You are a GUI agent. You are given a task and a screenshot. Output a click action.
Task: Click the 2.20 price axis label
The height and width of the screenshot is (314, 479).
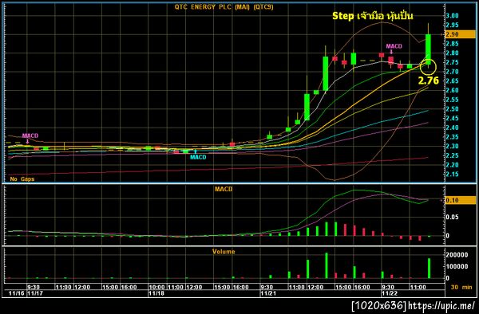click(452, 165)
